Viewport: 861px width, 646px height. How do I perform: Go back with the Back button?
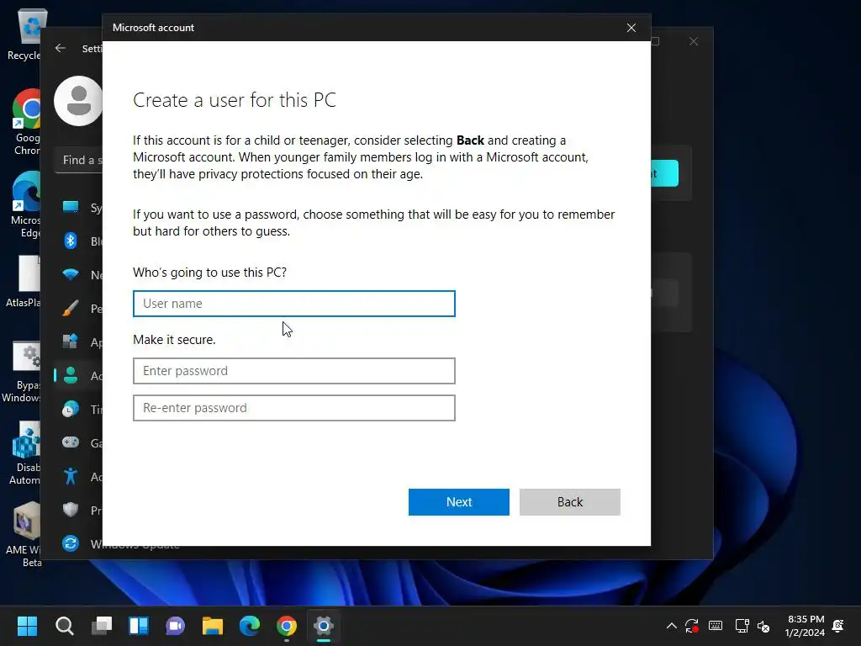[x=569, y=502]
